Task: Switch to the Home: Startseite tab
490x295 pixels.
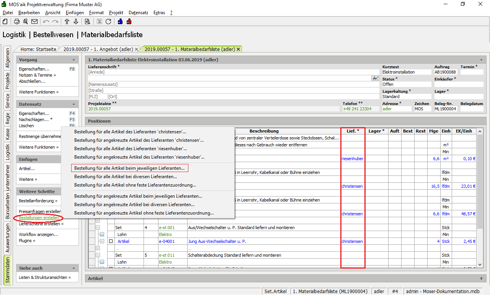Action: (38, 49)
